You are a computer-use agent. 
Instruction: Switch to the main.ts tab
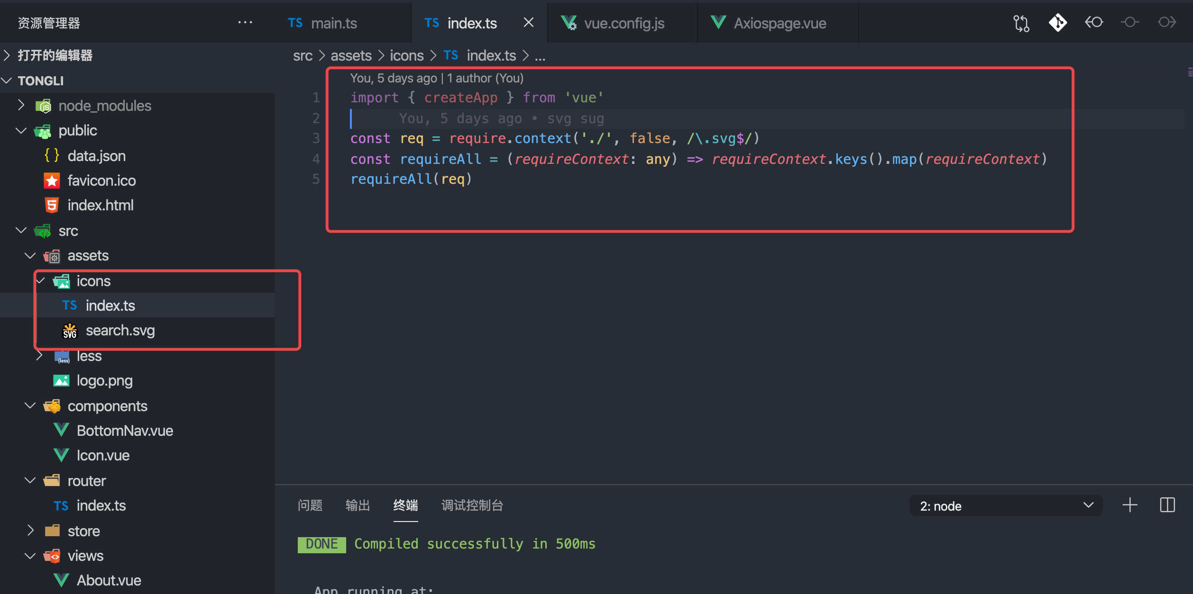click(x=333, y=23)
